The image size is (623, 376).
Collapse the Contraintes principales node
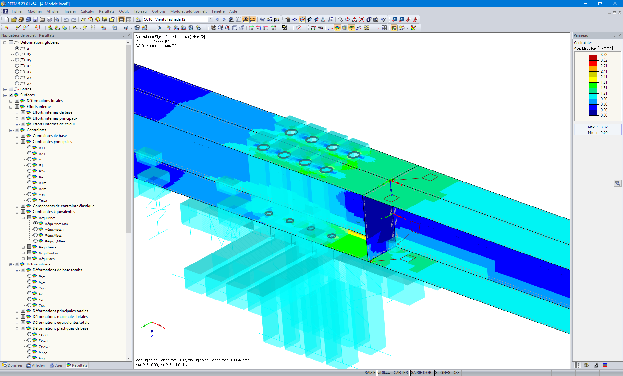point(17,142)
